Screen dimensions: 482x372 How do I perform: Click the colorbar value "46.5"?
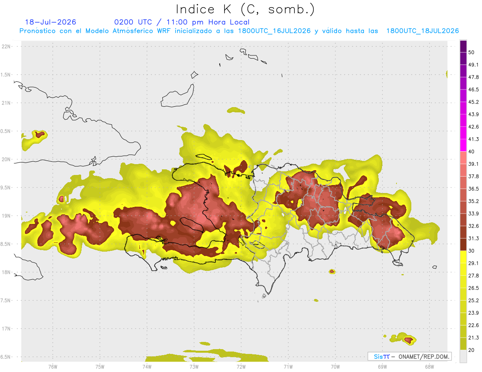coord(474,89)
